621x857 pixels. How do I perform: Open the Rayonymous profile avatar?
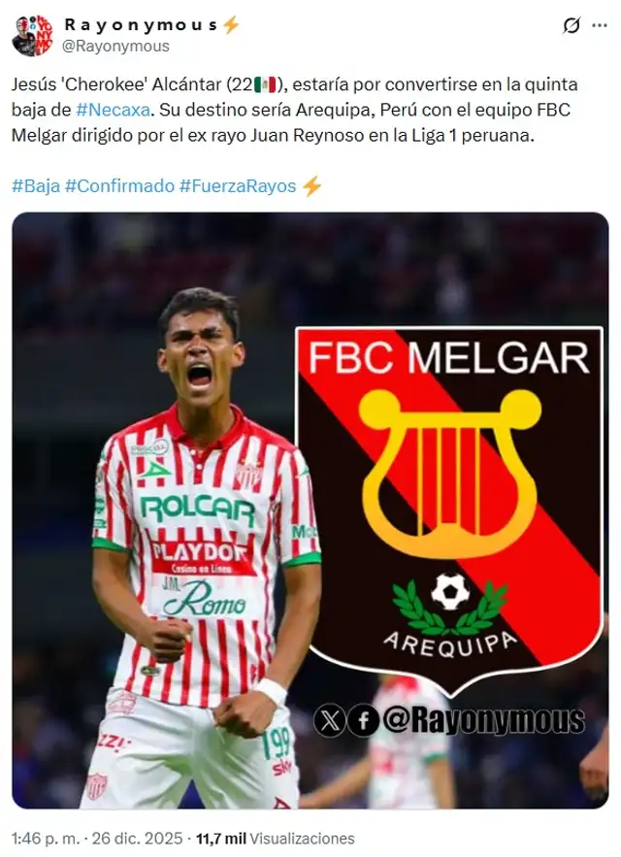click(x=32, y=36)
